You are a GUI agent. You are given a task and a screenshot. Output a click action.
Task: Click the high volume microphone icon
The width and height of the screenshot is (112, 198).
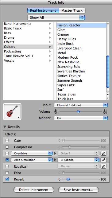pyautogui.click(x=105, y=111)
